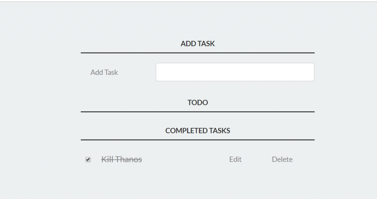The height and width of the screenshot is (199, 377).
Task: Uncheck the Kill Thanos checkbox
Action: point(88,160)
